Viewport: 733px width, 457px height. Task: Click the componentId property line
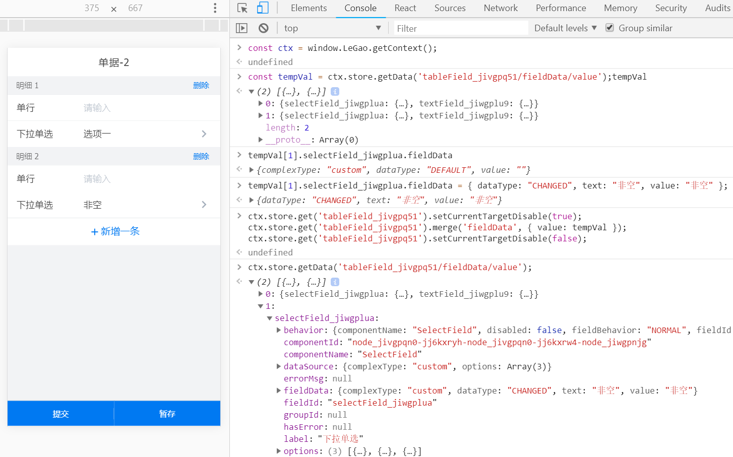pos(467,342)
